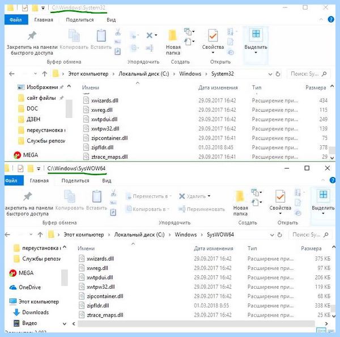340x337 pixels.
Task: Click help question mark in System32 window
Action: click(x=331, y=19)
